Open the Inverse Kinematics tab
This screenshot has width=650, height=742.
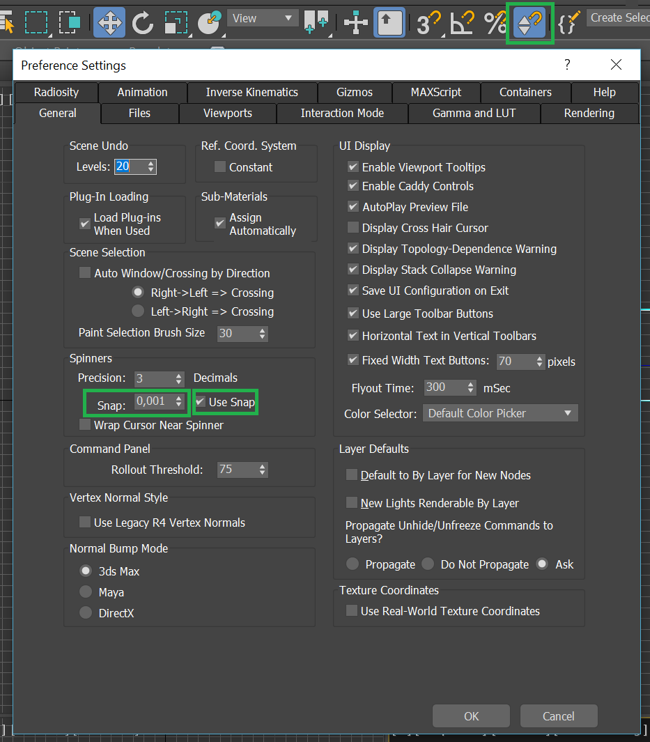coord(252,92)
